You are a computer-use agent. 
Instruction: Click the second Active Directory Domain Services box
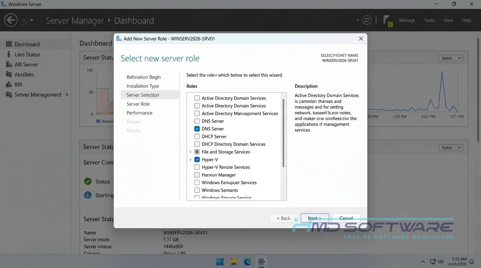tap(197, 106)
